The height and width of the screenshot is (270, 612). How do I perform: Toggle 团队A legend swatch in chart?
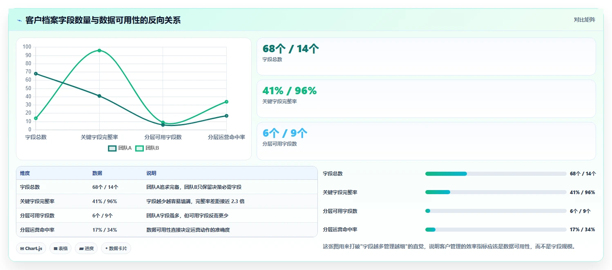[112, 148]
